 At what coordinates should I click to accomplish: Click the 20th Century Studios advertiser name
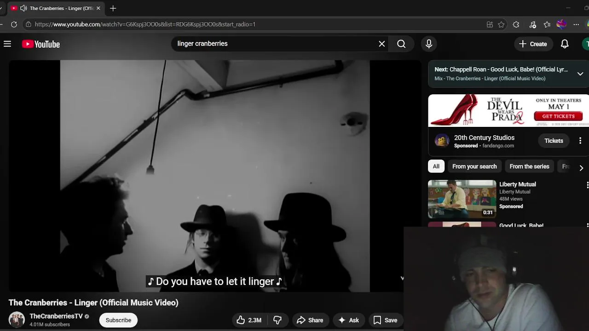[x=484, y=137]
